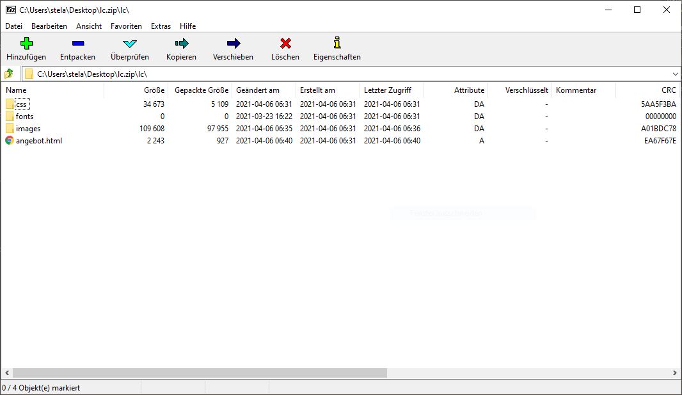
Task: Click the red X Löschen icon
Action: point(285,44)
